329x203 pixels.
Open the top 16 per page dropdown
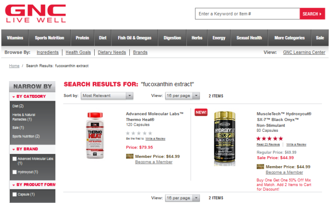(182, 96)
